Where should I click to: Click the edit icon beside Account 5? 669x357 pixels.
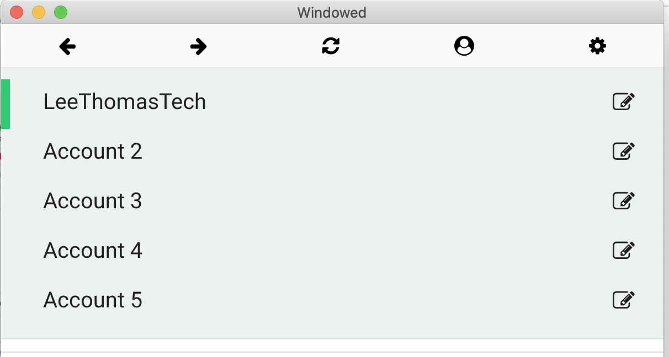point(624,300)
